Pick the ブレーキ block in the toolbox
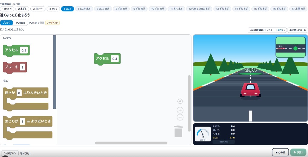Viewport: 308px width, 157px height. tap(11, 67)
